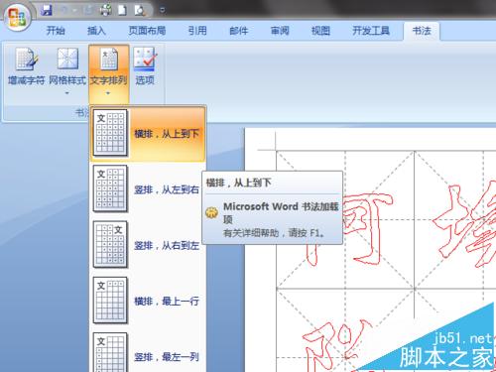Choose 竖排，从右到左 arrangement
Screen dimensions: 496x372
(x=148, y=245)
